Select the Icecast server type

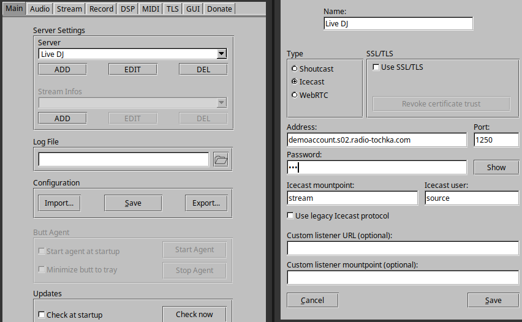[x=295, y=81]
